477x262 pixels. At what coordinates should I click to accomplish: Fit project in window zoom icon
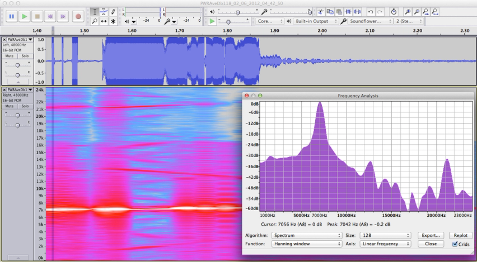435,12
